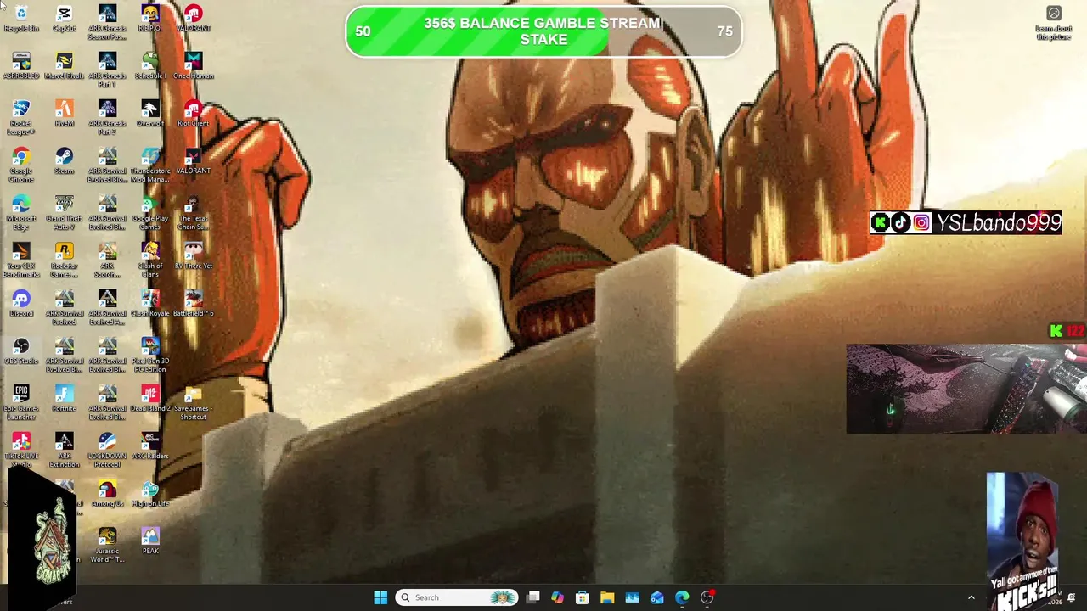Viewport: 1087px width, 611px height.
Task: Open the Rocket League shortcut
Action: point(21,118)
